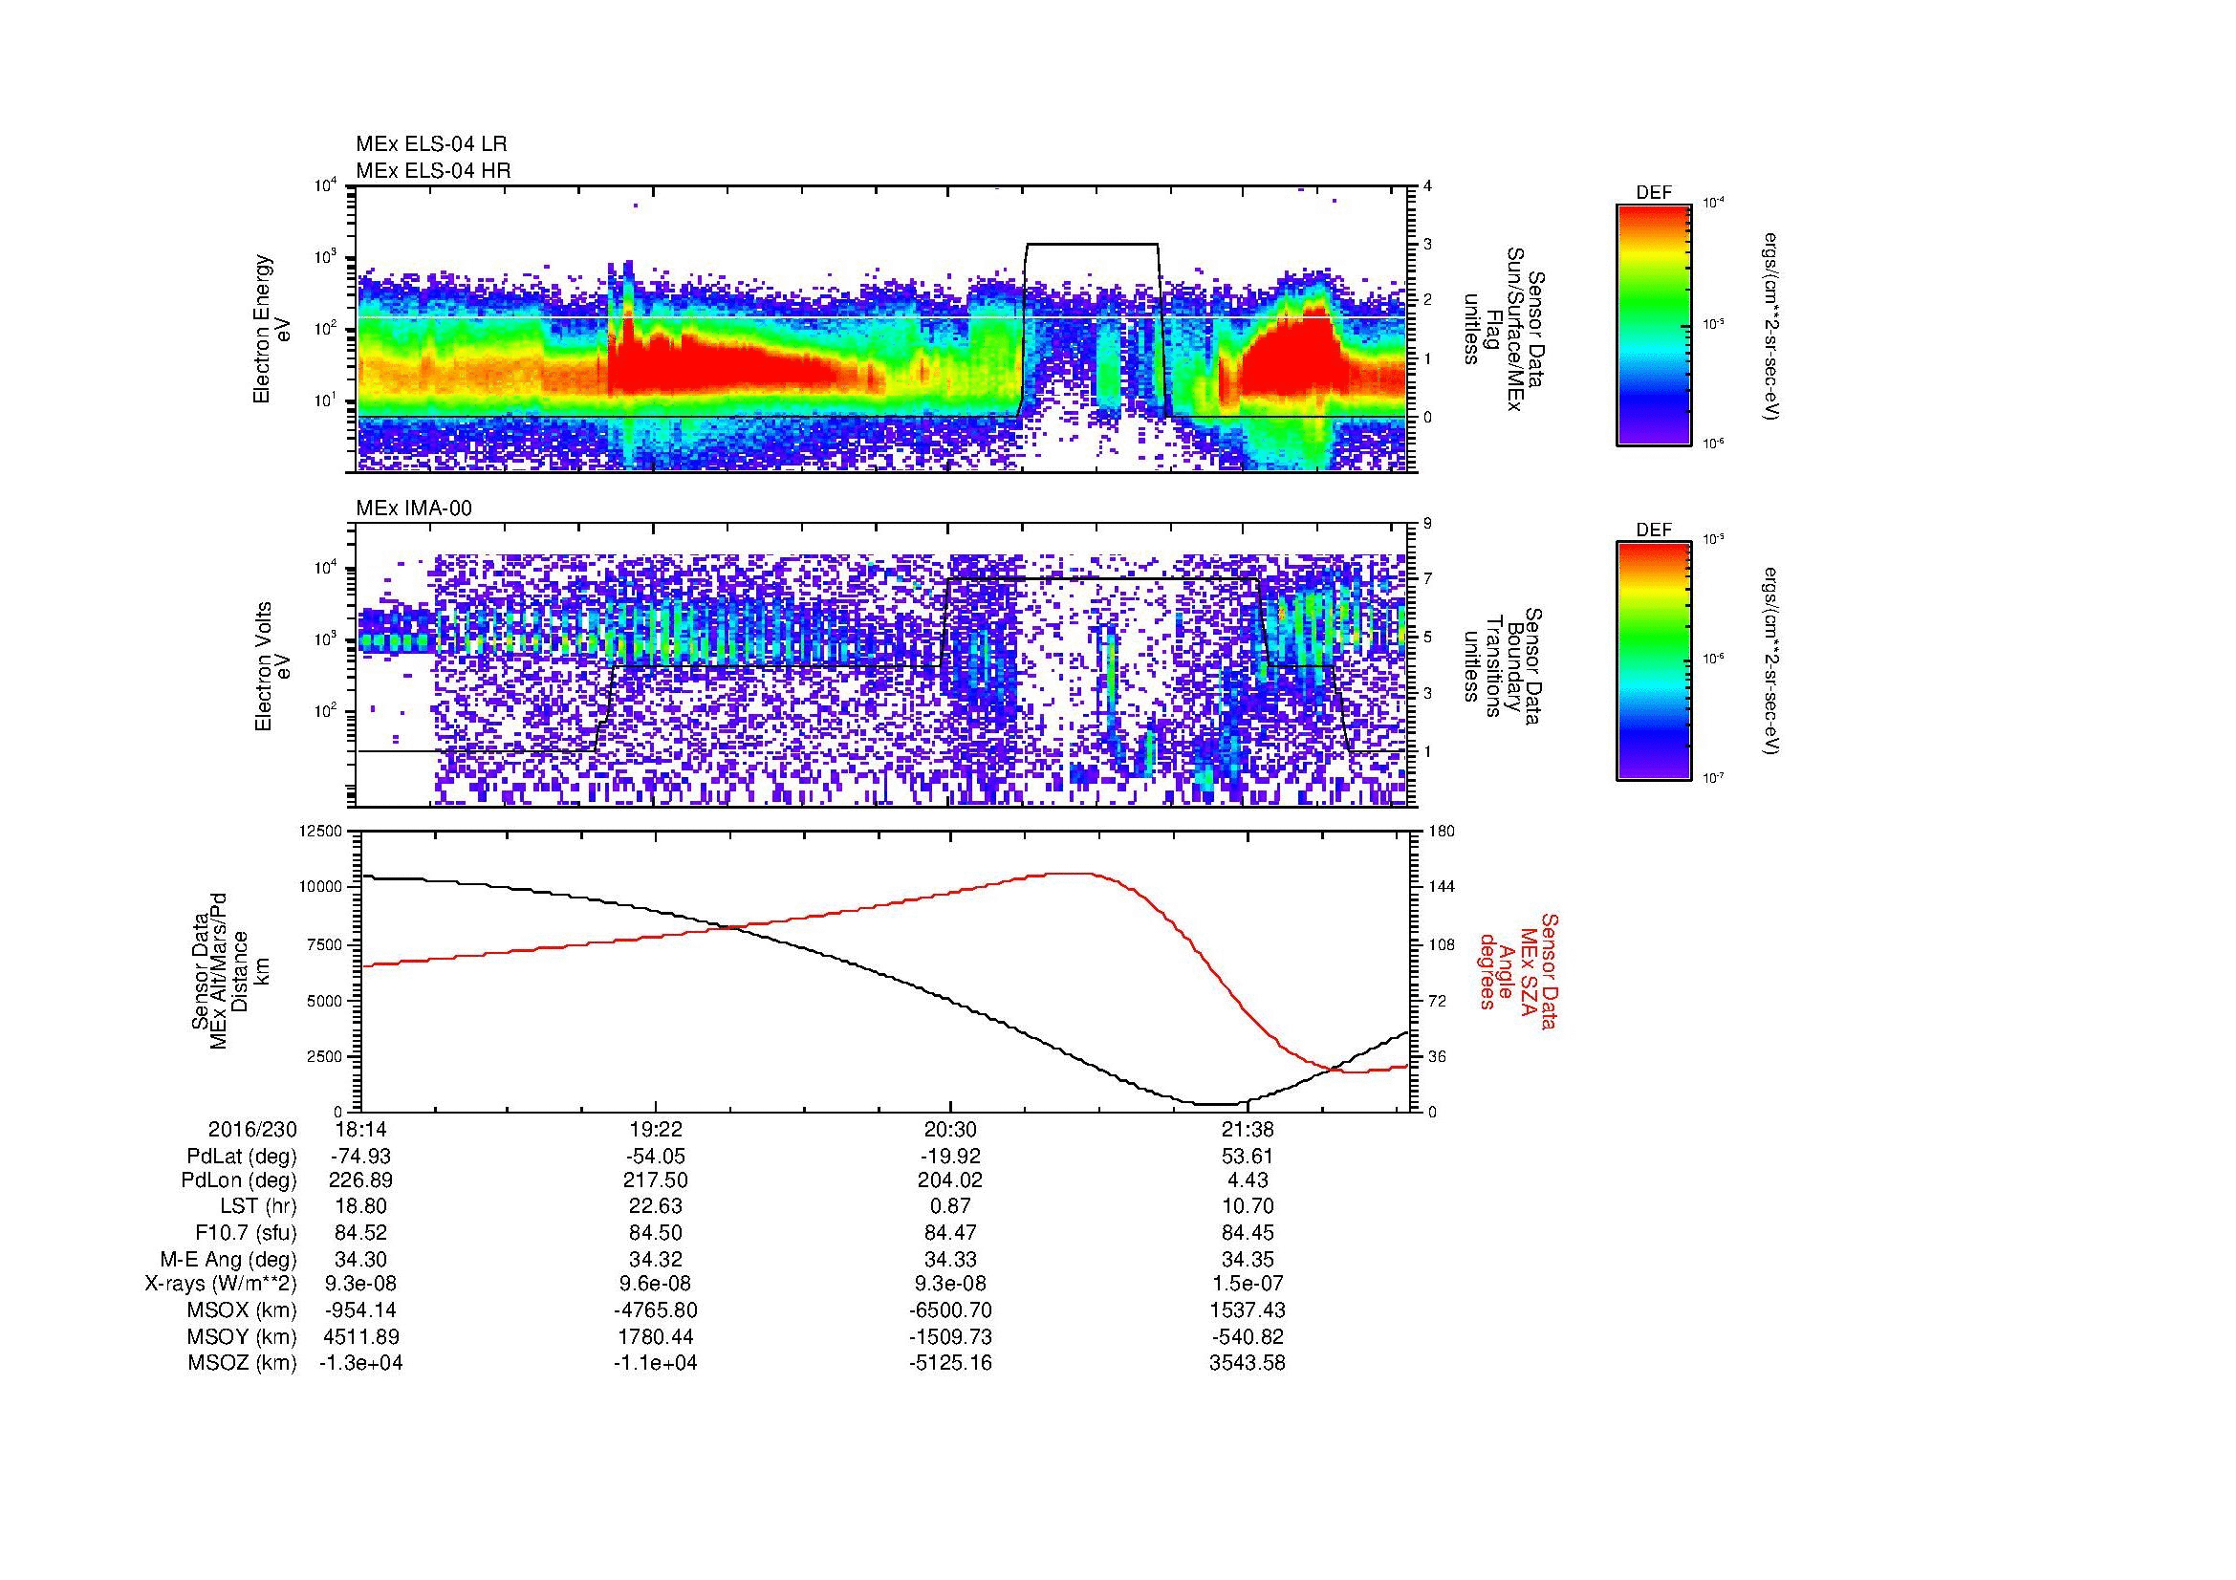
Task: Click the PdLon value '4.43'
Action: click(1248, 1180)
